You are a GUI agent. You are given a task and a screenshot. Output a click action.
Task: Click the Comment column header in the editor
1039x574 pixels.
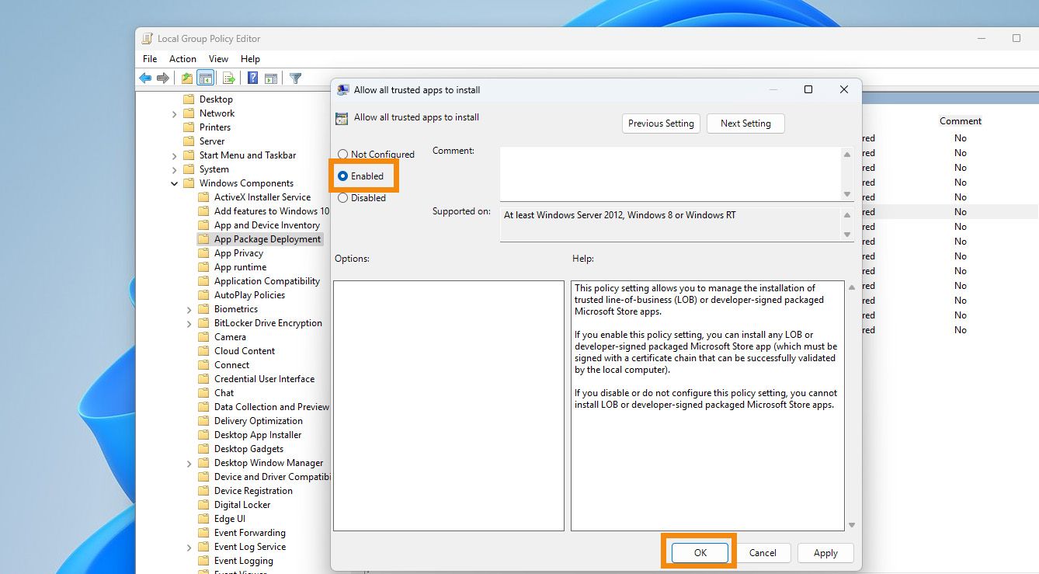pos(961,121)
